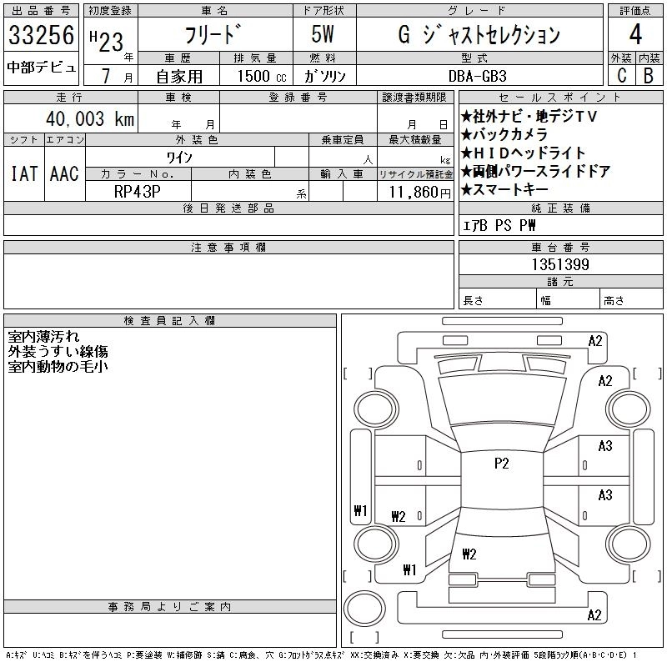
Task: Select the sales point 両側パワースライドドア
Action: (x=535, y=172)
